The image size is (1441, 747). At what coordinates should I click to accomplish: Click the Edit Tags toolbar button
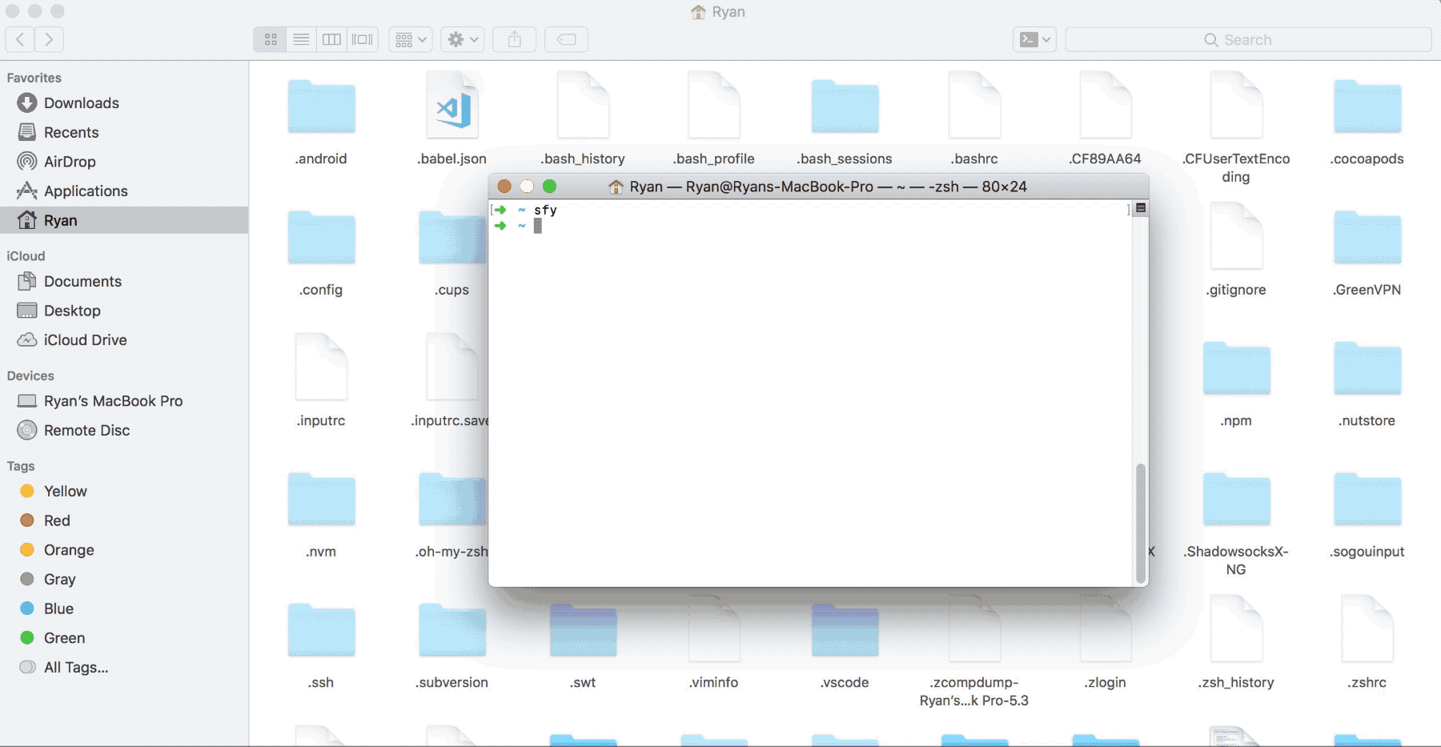click(566, 39)
